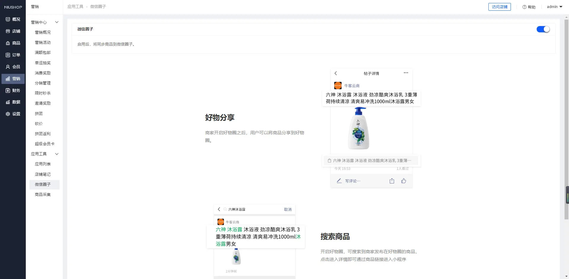Open 设置 settings with gear icon

pyautogui.click(x=13, y=114)
